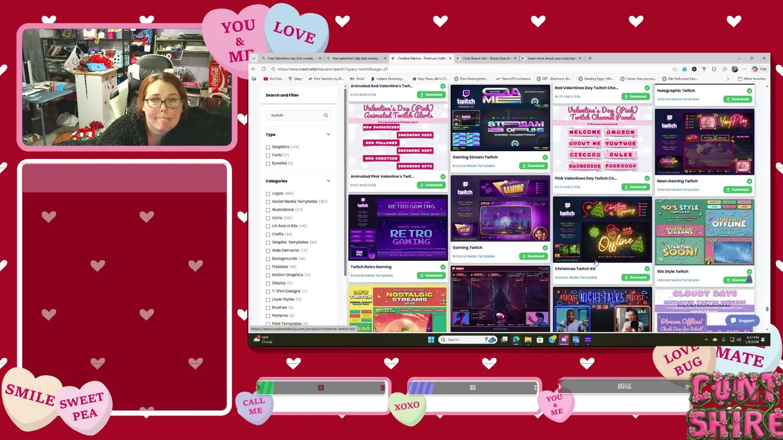Screen dimensions: 783x440
Task: Collapse the Categories filter section chevron
Action: 328,181
